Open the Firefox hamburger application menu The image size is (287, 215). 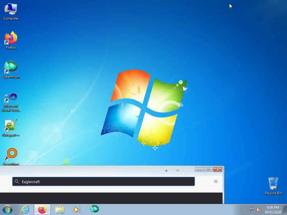pos(216,181)
